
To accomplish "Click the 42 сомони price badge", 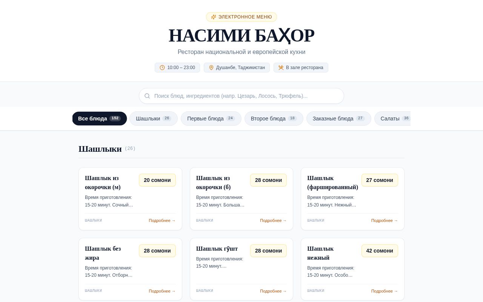I will coord(380,251).
